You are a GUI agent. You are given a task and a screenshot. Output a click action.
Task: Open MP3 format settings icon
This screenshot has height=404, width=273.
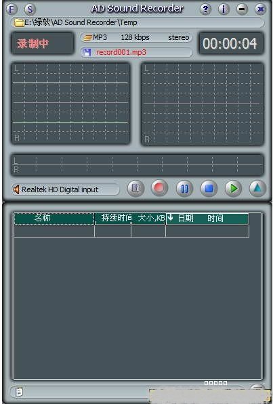click(x=88, y=38)
